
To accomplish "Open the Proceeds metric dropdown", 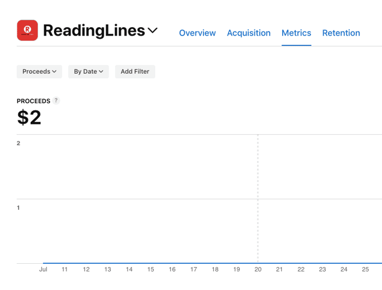I will [x=39, y=72].
